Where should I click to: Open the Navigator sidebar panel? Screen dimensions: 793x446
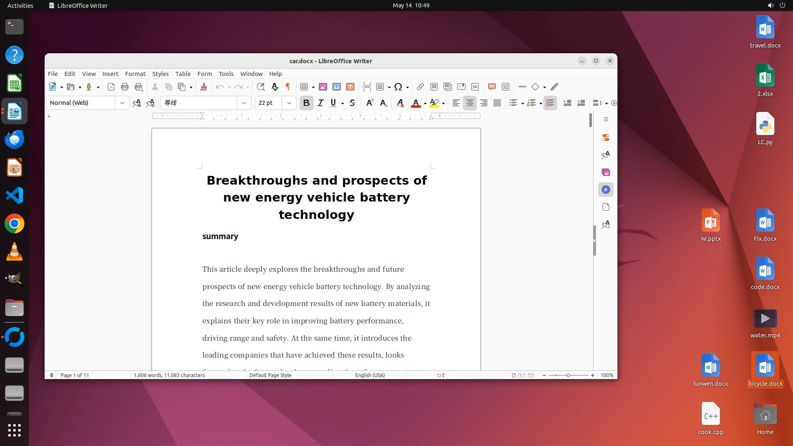[x=605, y=190]
